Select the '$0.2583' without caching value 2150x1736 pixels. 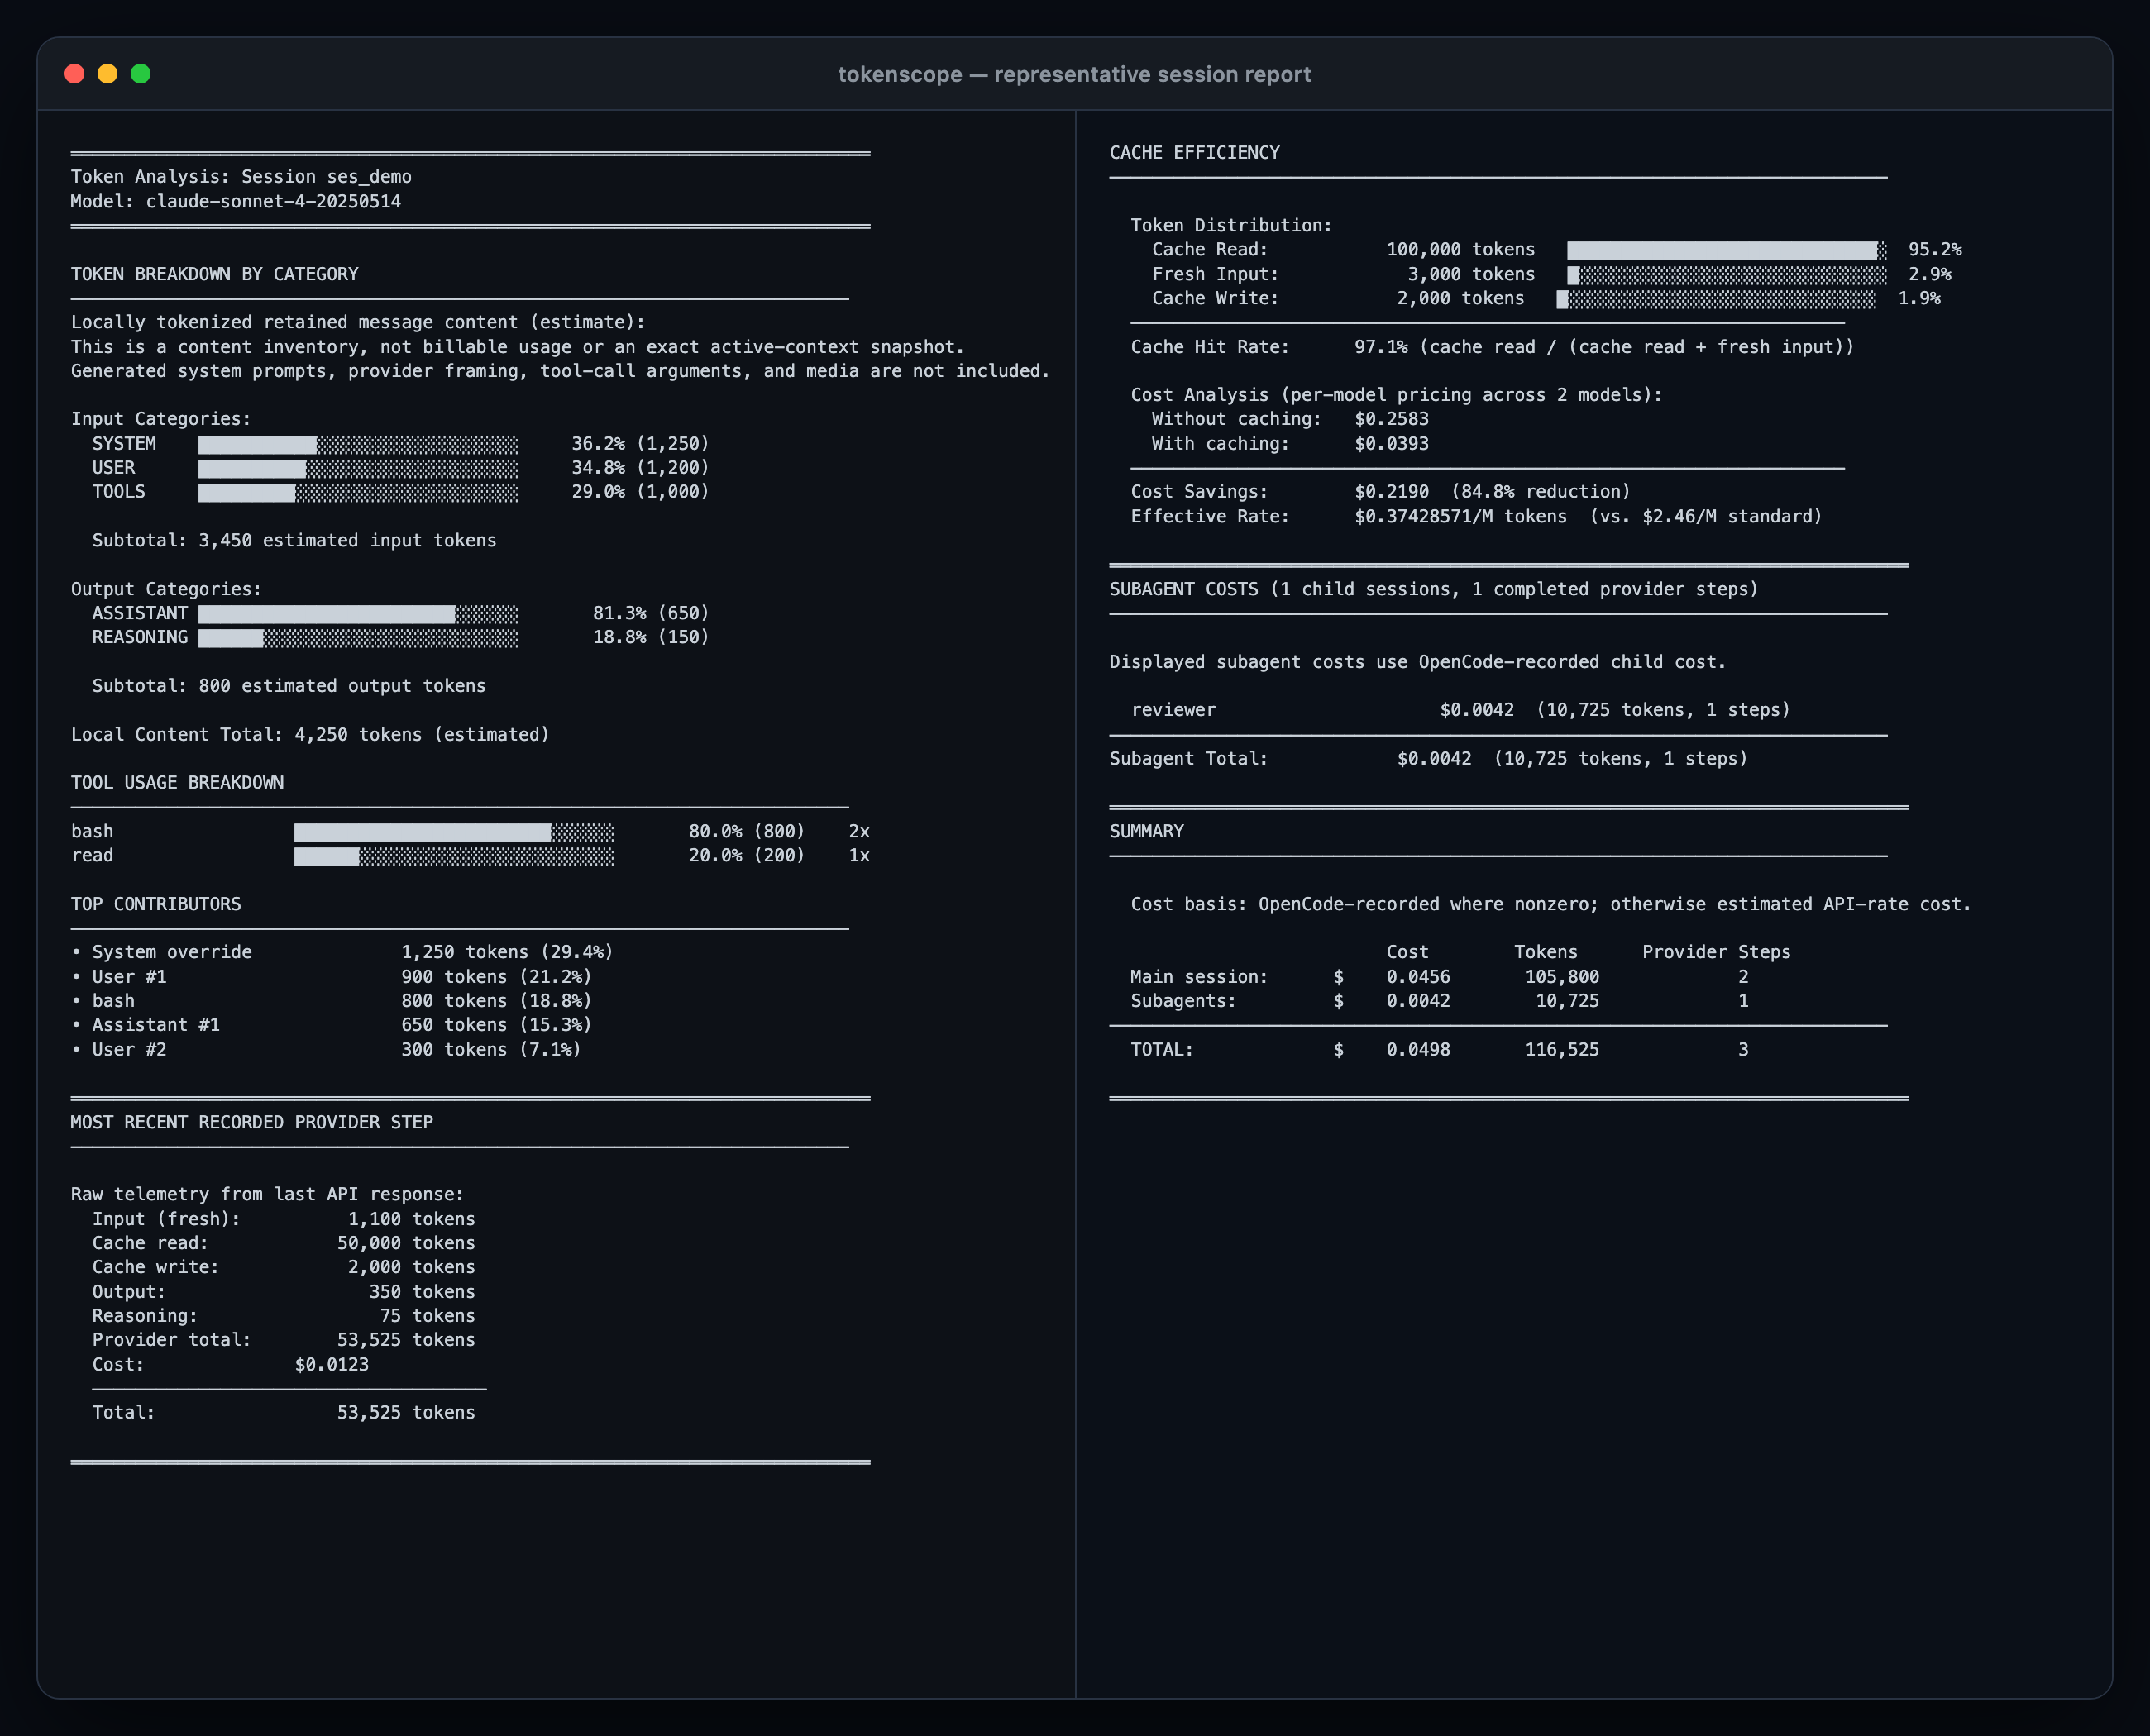[x=1392, y=419]
